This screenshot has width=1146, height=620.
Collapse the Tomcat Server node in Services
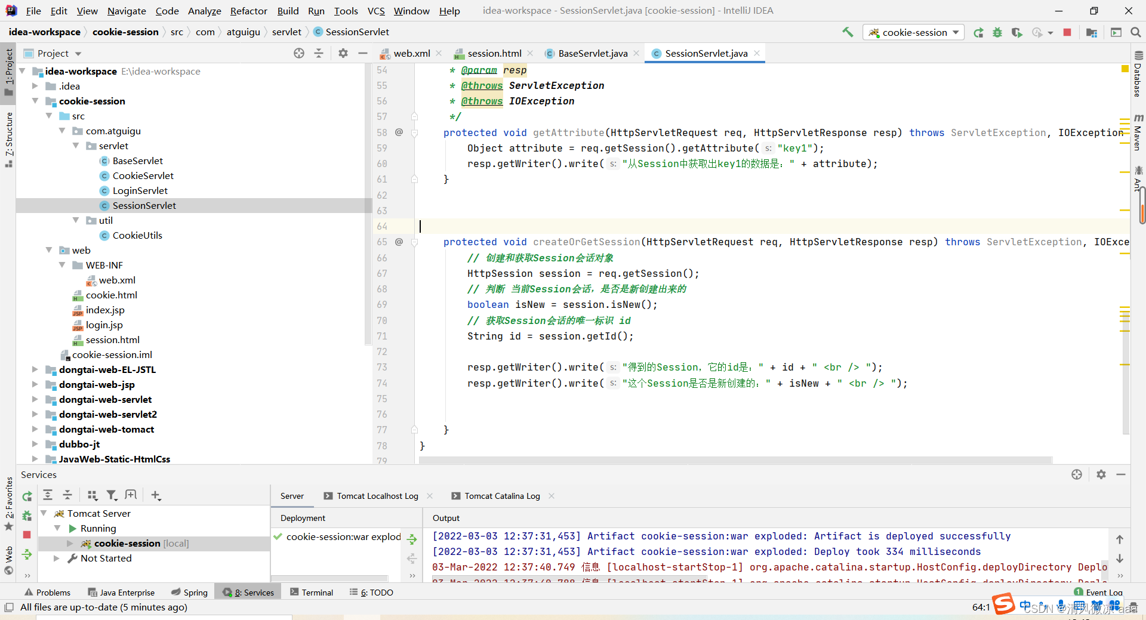coord(44,513)
